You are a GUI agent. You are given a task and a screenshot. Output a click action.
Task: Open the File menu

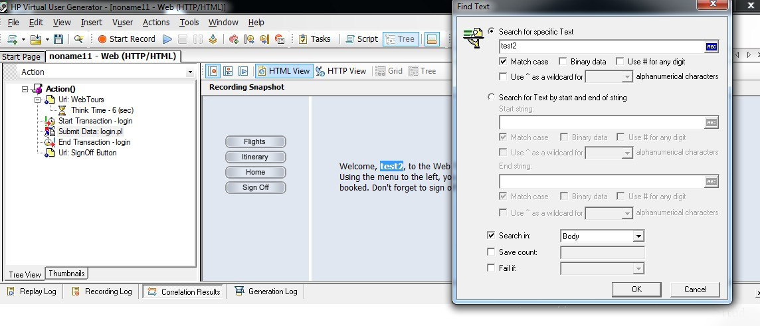coord(13,23)
